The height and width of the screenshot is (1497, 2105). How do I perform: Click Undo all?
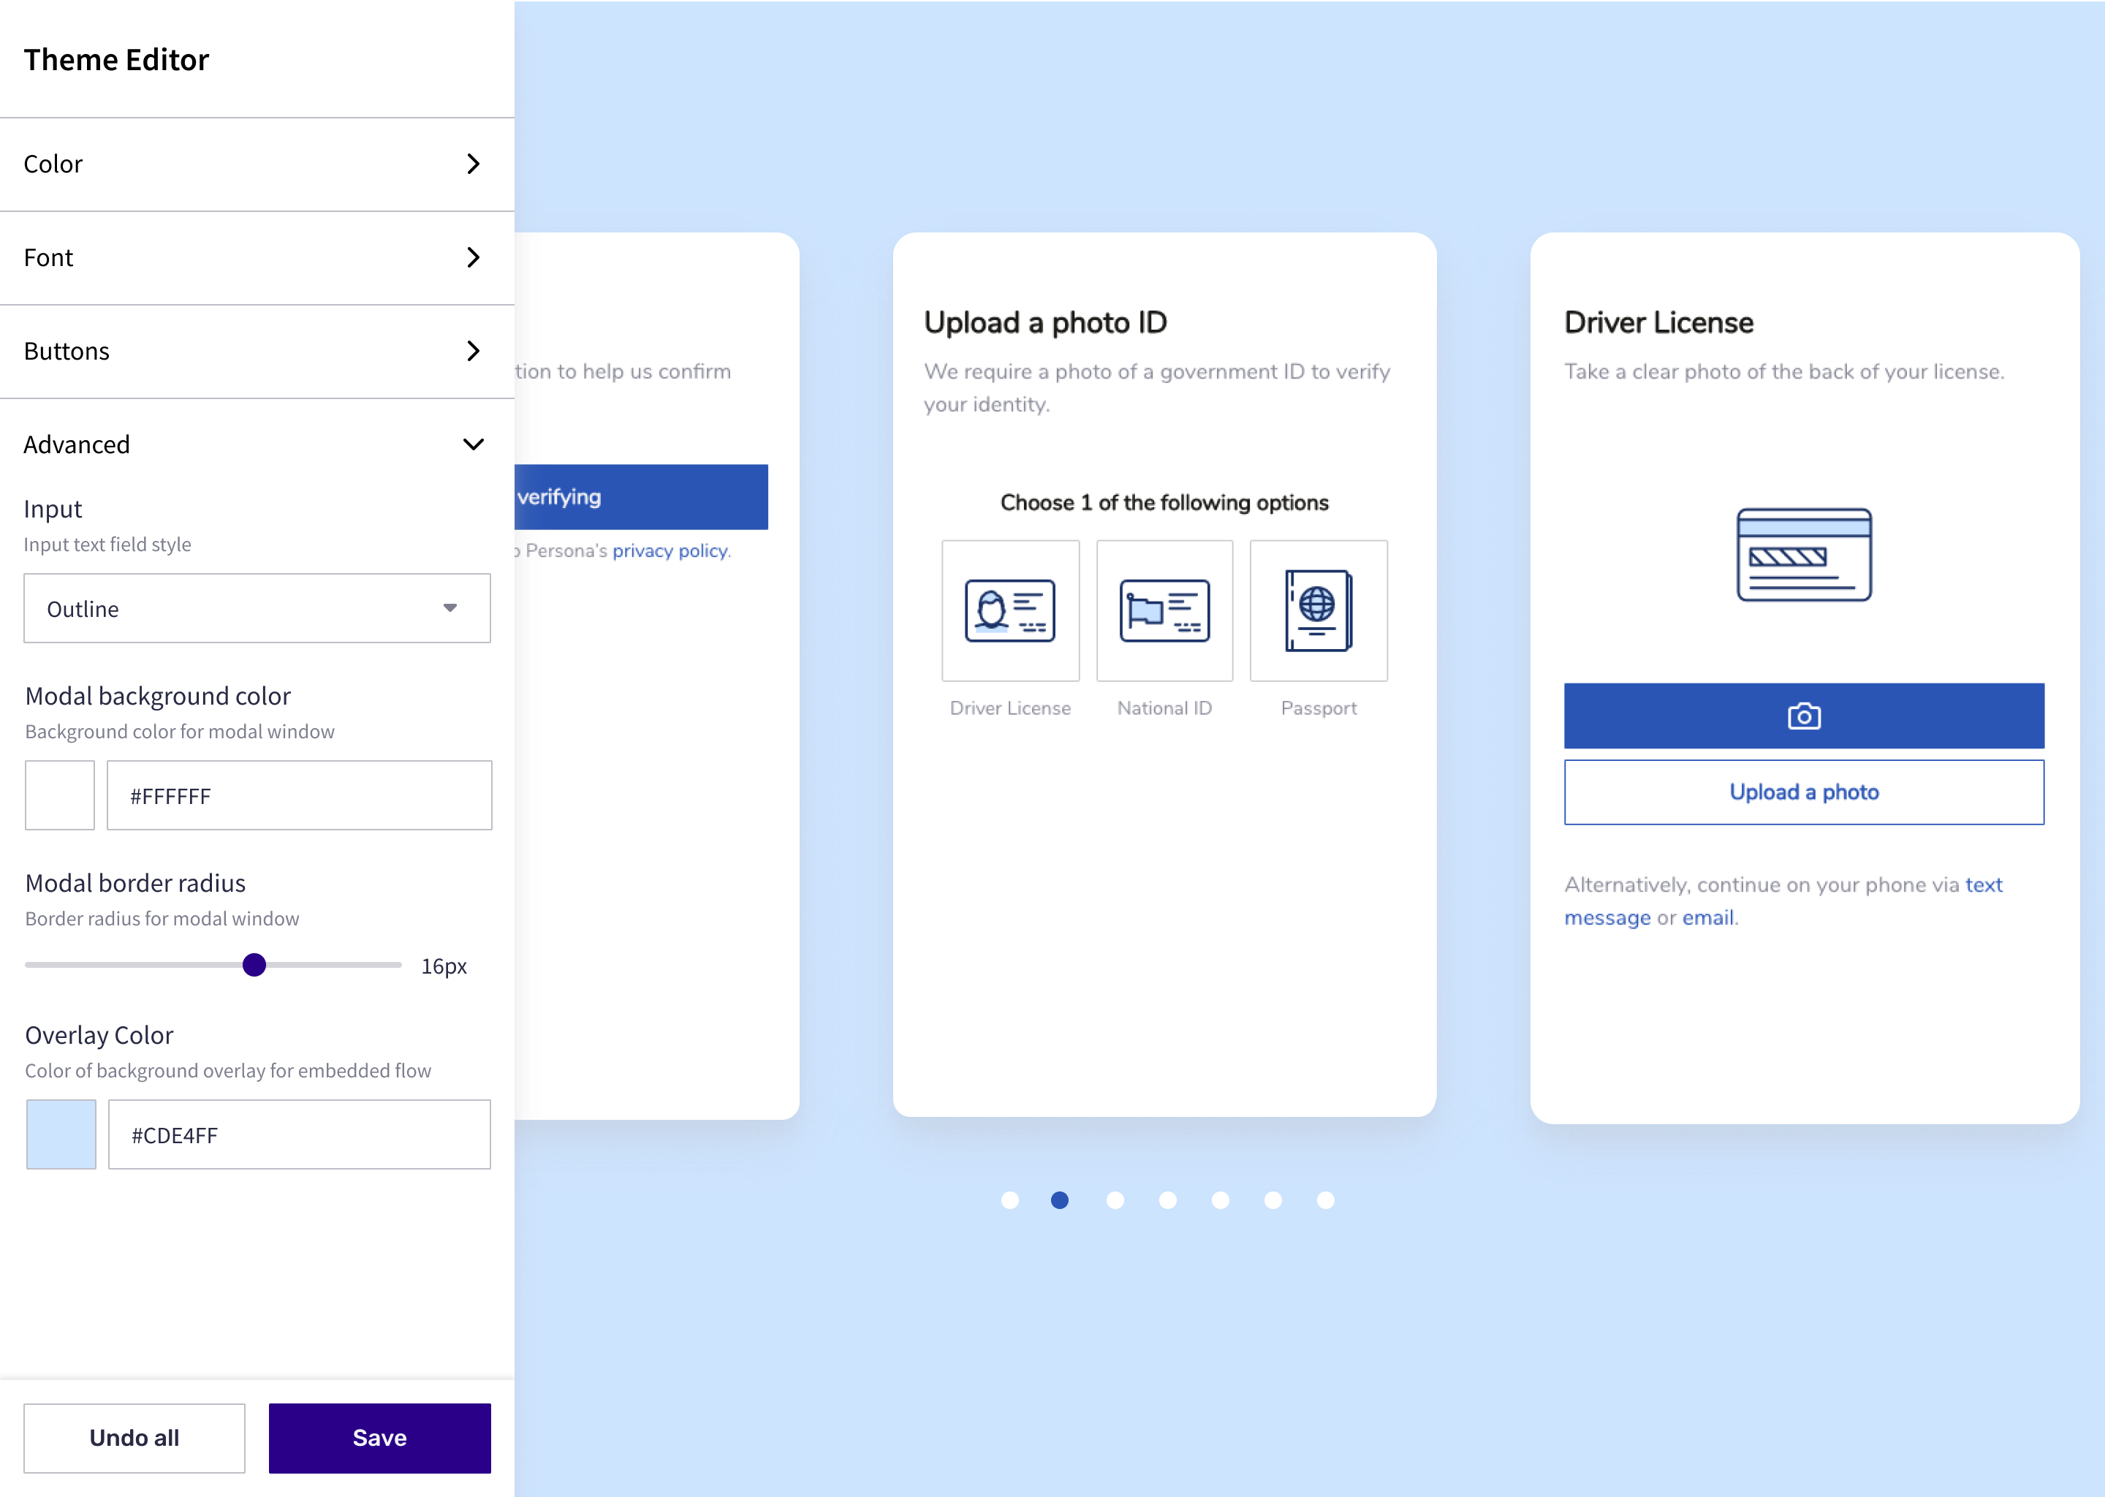[x=134, y=1437]
